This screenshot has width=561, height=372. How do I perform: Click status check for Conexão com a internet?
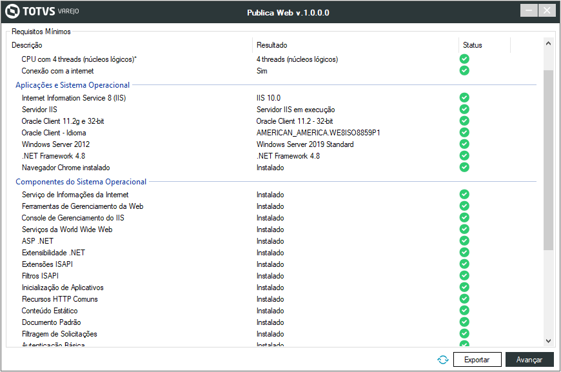(x=464, y=70)
